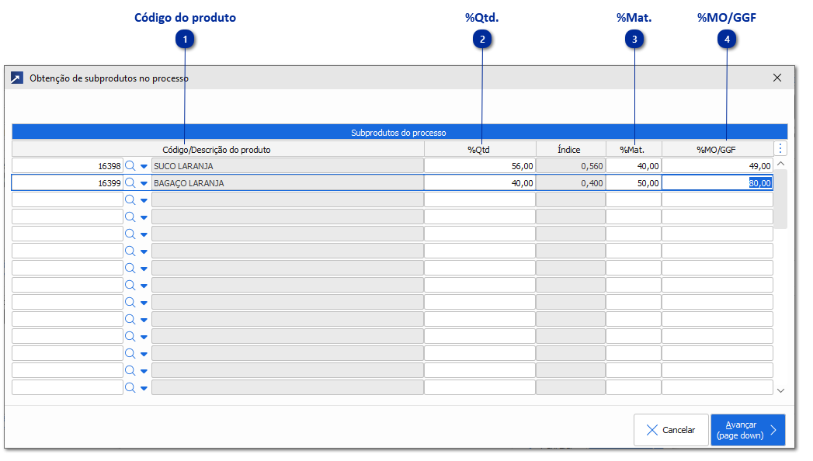Click the Código/Descrição do produto column header
813x461 pixels.
tap(217, 149)
